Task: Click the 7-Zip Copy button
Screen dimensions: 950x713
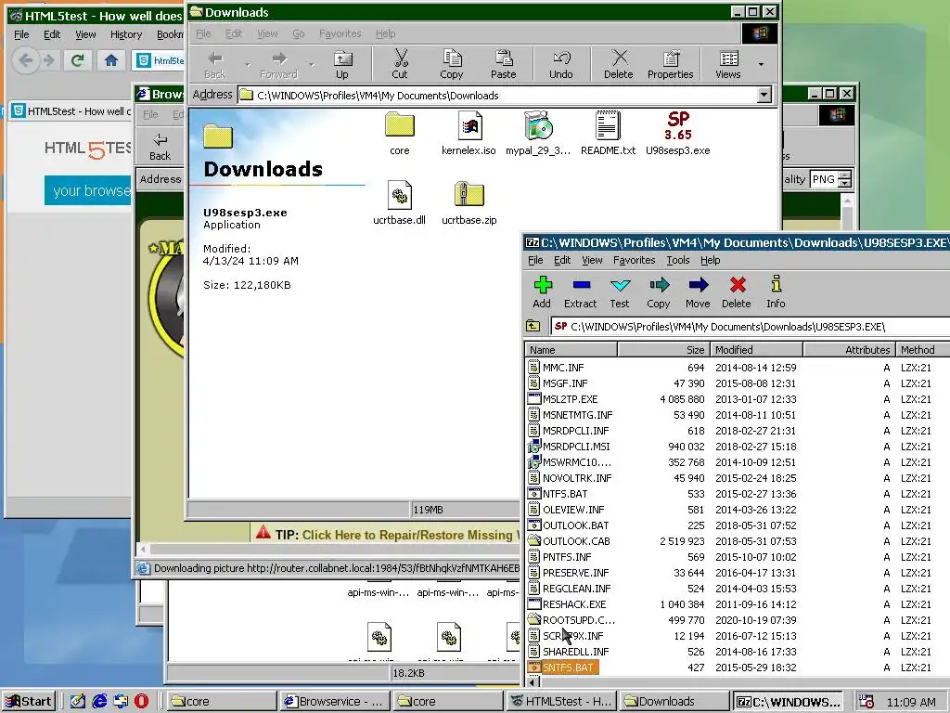Action: [659, 292]
